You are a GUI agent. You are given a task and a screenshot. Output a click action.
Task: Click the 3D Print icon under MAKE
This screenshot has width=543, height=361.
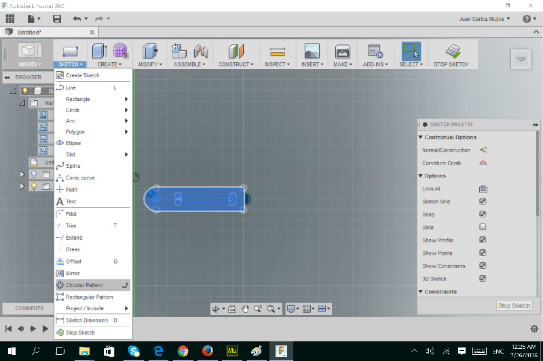(343, 51)
